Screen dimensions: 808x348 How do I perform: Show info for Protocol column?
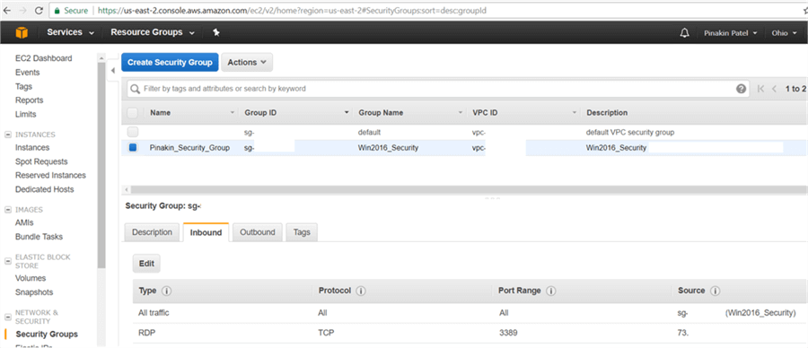pyautogui.click(x=361, y=291)
